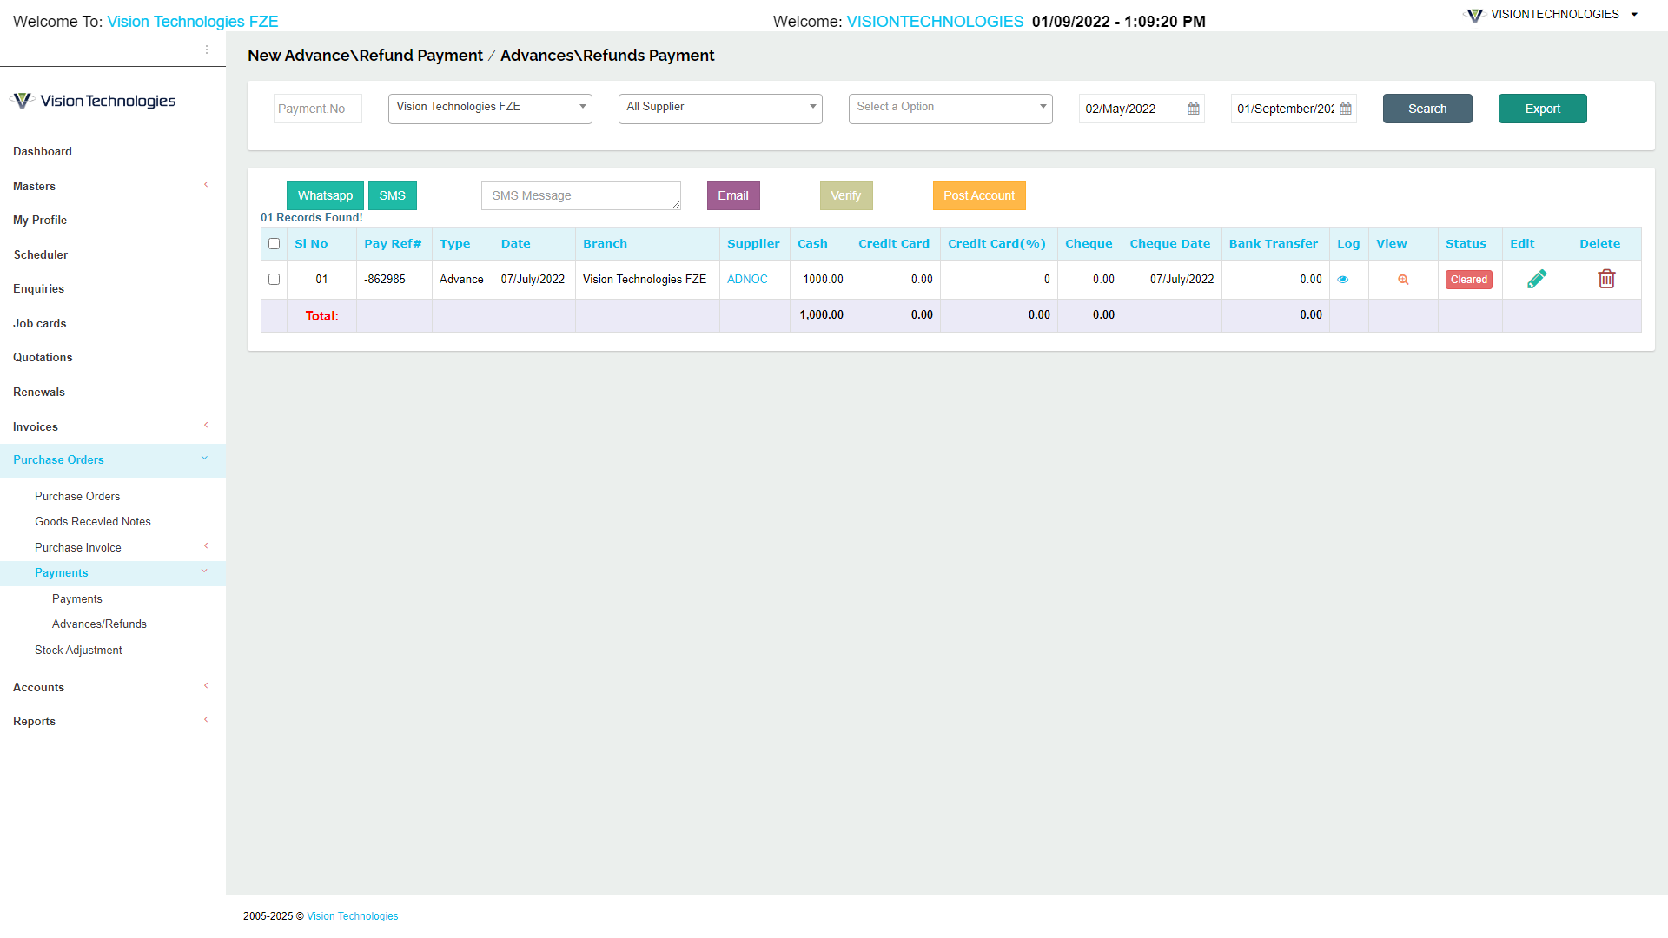Select Advances/Refunds in the sidebar

tap(98, 624)
